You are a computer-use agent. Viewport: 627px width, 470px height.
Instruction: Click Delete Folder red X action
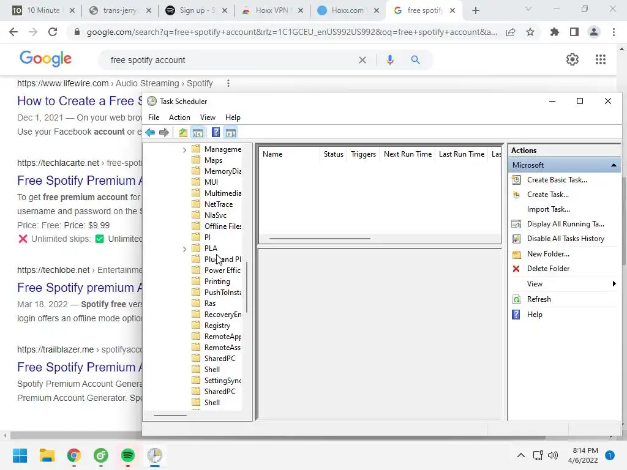pyautogui.click(x=516, y=269)
